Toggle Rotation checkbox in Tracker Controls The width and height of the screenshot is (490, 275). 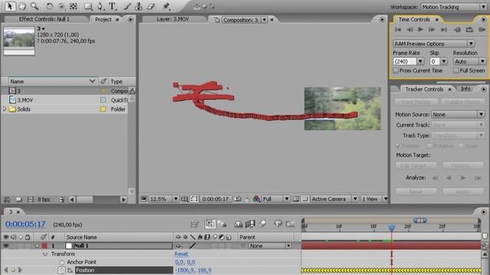(430, 146)
